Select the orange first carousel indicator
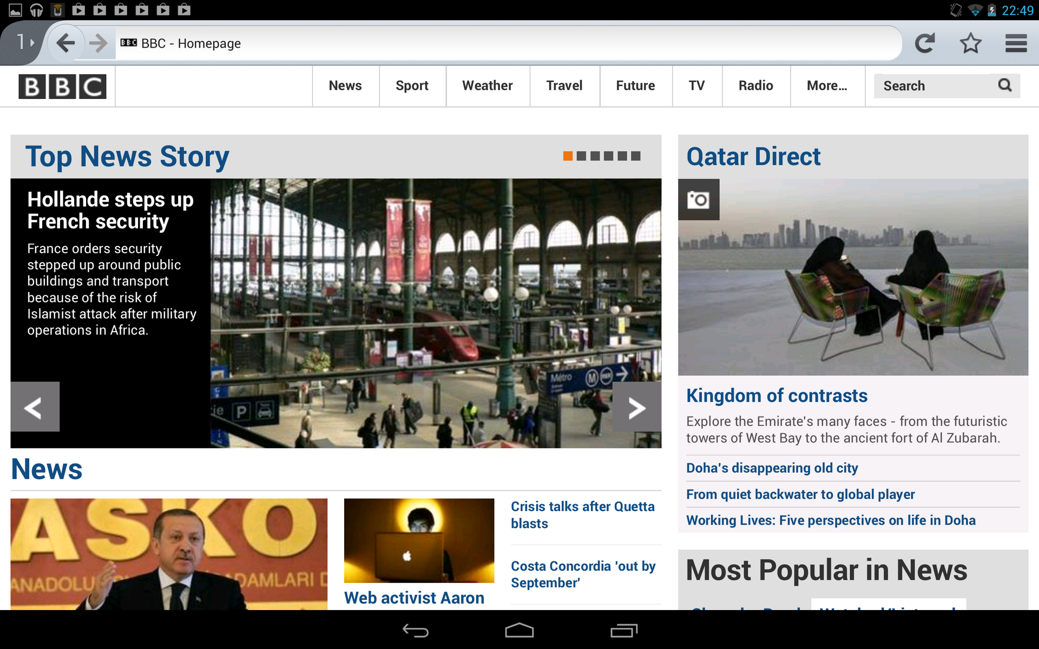This screenshot has height=649, width=1039. pos(568,156)
